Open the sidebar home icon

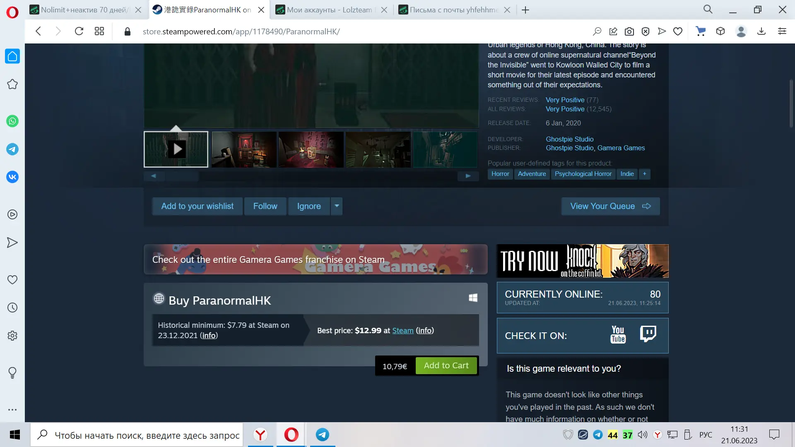[x=12, y=56]
